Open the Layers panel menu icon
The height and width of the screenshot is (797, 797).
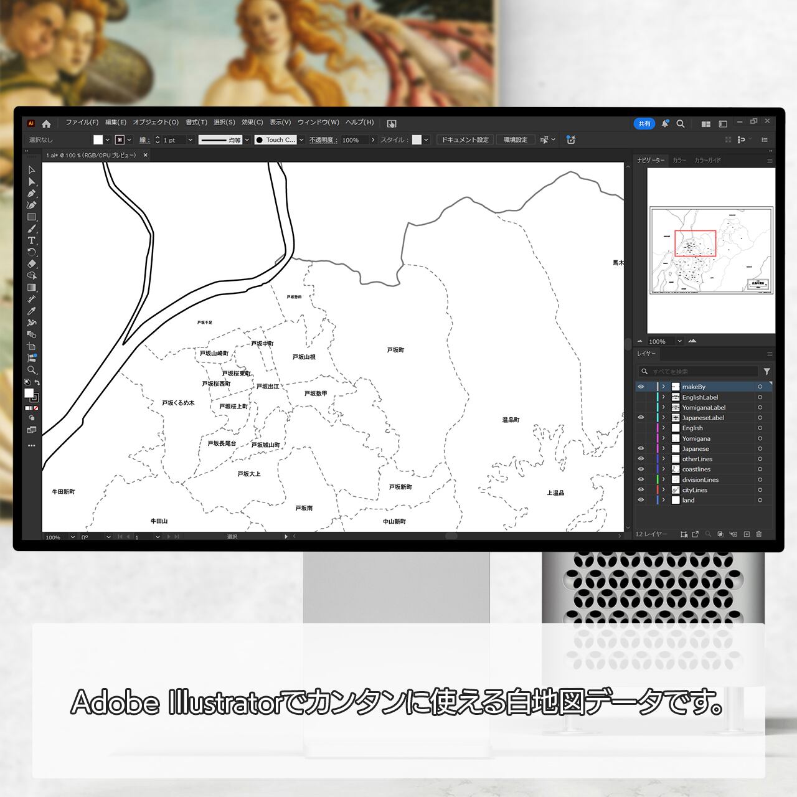point(770,354)
